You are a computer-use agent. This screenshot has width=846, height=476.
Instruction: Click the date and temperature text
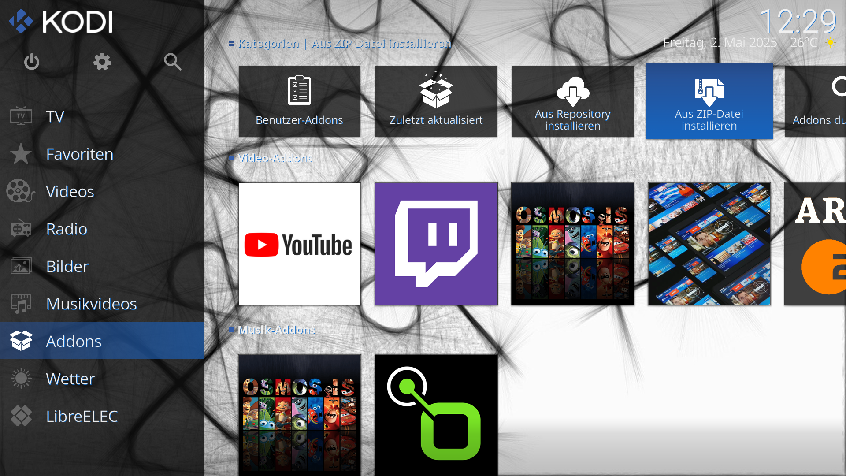click(x=740, y=43)
